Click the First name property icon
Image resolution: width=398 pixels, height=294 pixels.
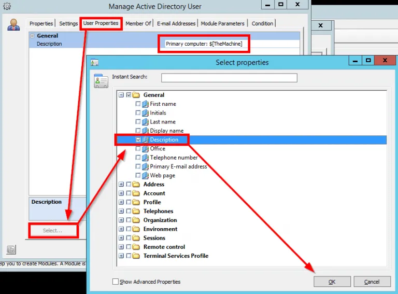[146, 104]
